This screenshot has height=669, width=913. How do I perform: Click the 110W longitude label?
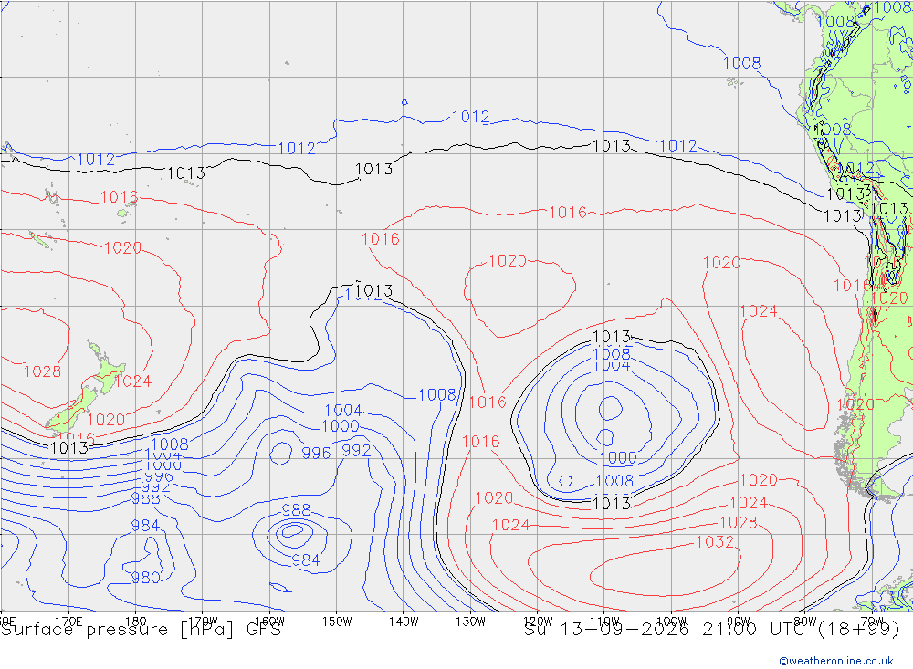604,622
